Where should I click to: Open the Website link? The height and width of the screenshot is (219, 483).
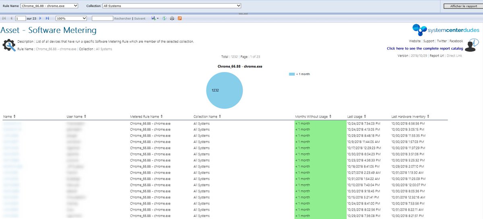click(x=415, y=41)
